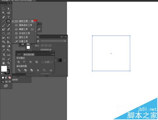Switch to the 对齐 tab
The height and width of the screenshot is (120, 158).
pyautogui.click(x=19, y=54)
